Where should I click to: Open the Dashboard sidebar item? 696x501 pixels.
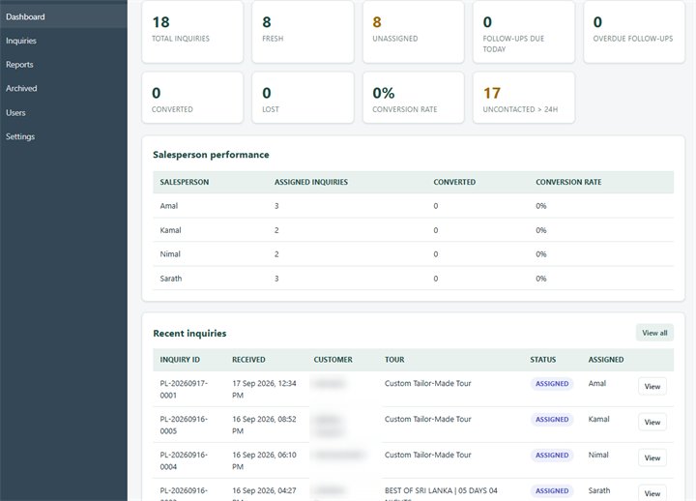click(x=64, y=16)
